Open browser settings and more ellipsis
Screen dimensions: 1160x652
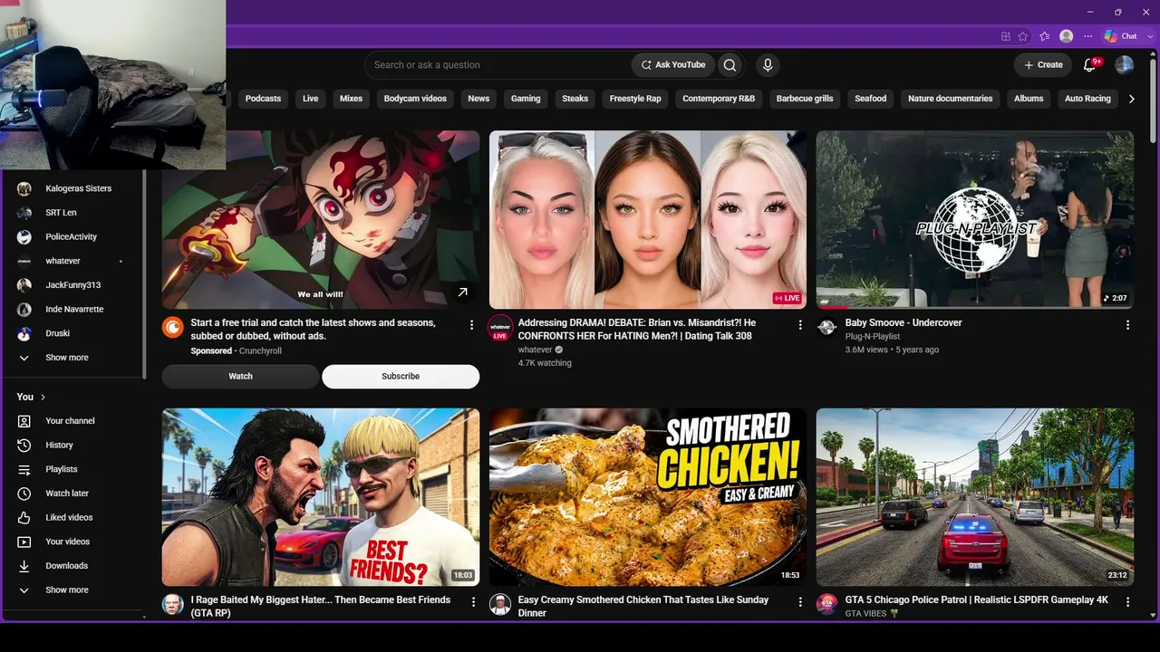pyautogui.click(x=1087, y=36)
